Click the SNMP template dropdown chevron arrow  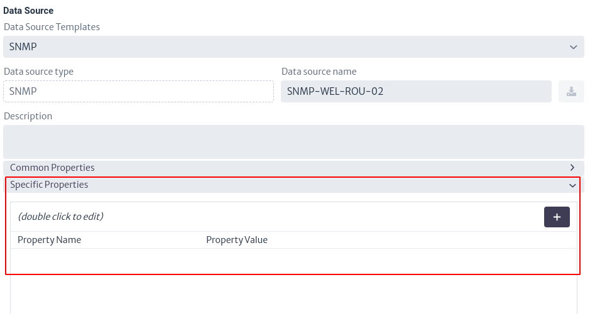(573, 47)
